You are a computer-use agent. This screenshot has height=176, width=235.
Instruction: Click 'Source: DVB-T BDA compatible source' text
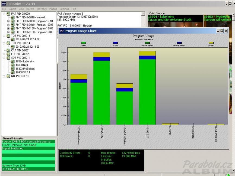tap(26, 142)
